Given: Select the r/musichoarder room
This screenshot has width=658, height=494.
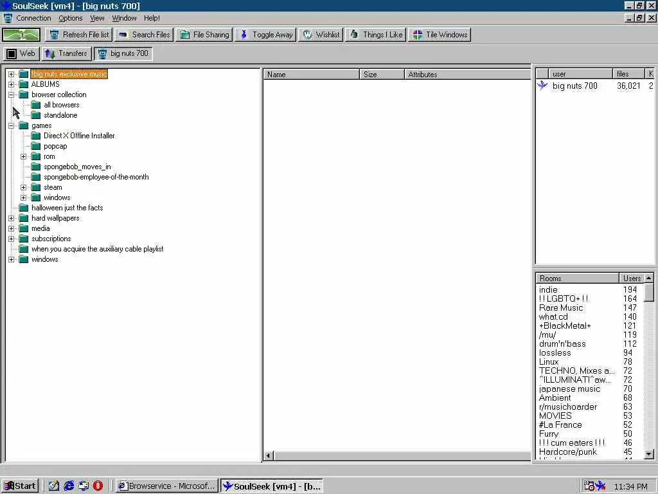Looking at the screenshot, I should click(568, 407).
